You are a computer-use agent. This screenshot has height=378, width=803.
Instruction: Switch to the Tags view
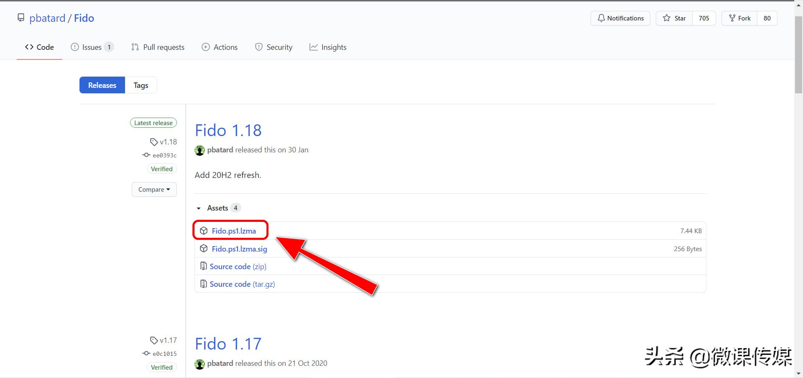[141, 85]
